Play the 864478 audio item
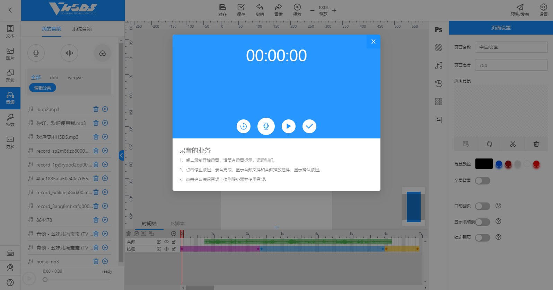The width and height of the screenshot is (553, 290). [105, 220]
